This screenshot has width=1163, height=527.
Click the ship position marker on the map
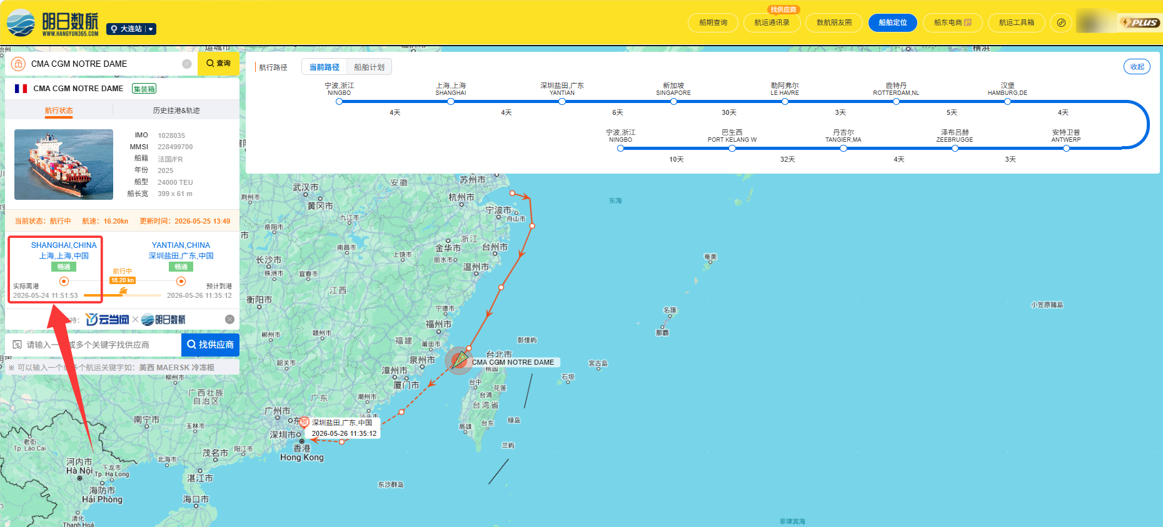pos(460,360)
